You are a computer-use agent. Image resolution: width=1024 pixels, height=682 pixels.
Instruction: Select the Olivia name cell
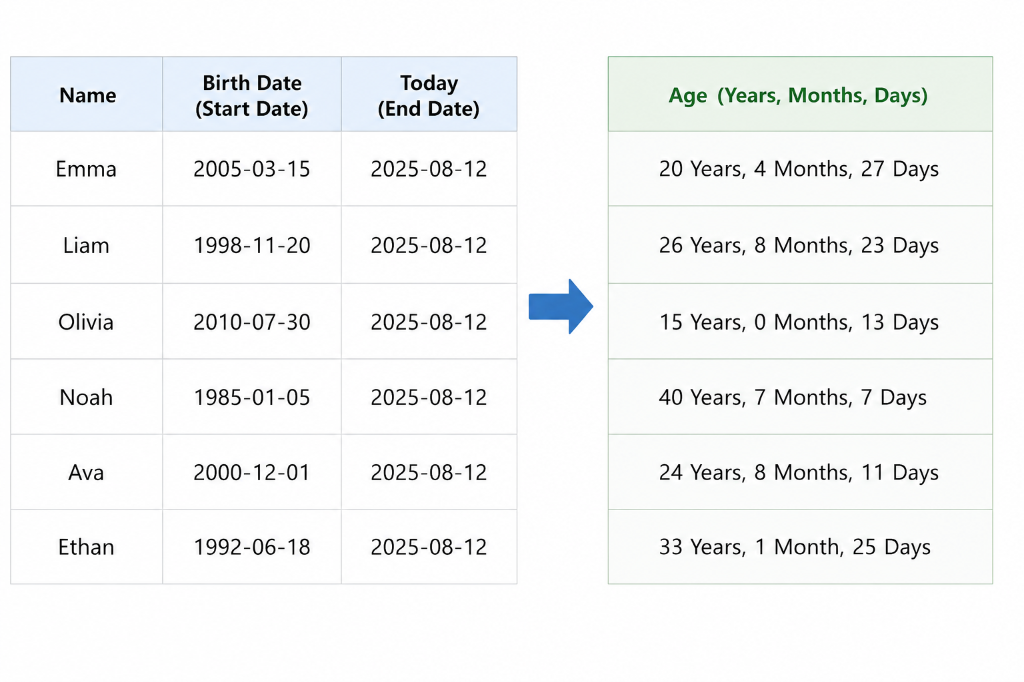point(87,322)
